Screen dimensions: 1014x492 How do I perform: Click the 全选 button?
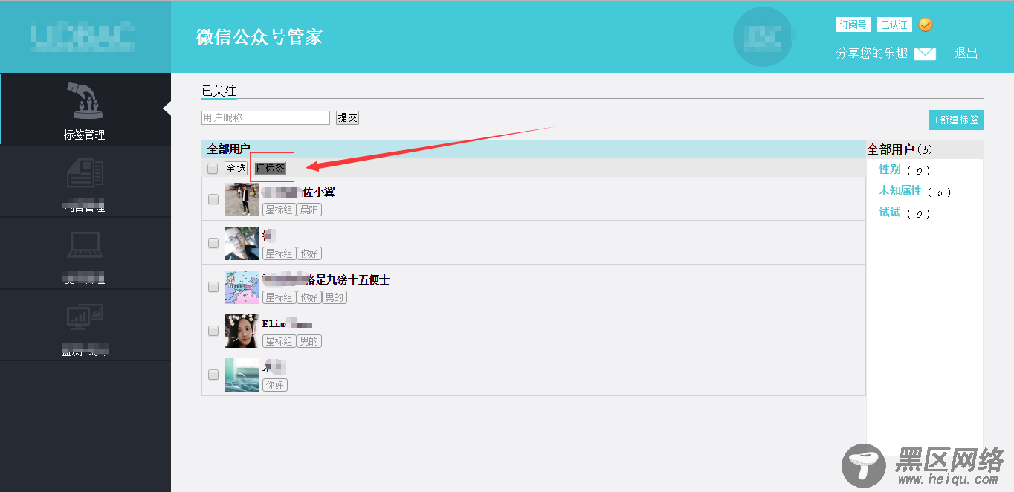[236, 169]
